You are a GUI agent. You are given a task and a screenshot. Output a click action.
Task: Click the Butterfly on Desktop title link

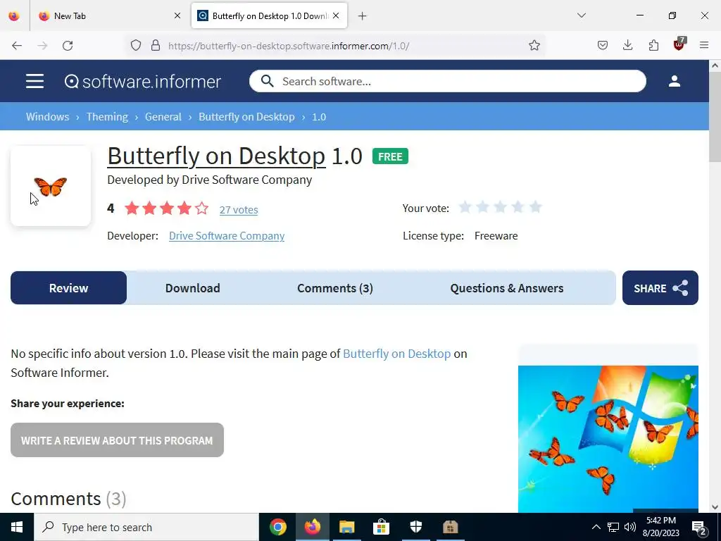[x=216, y=156]
